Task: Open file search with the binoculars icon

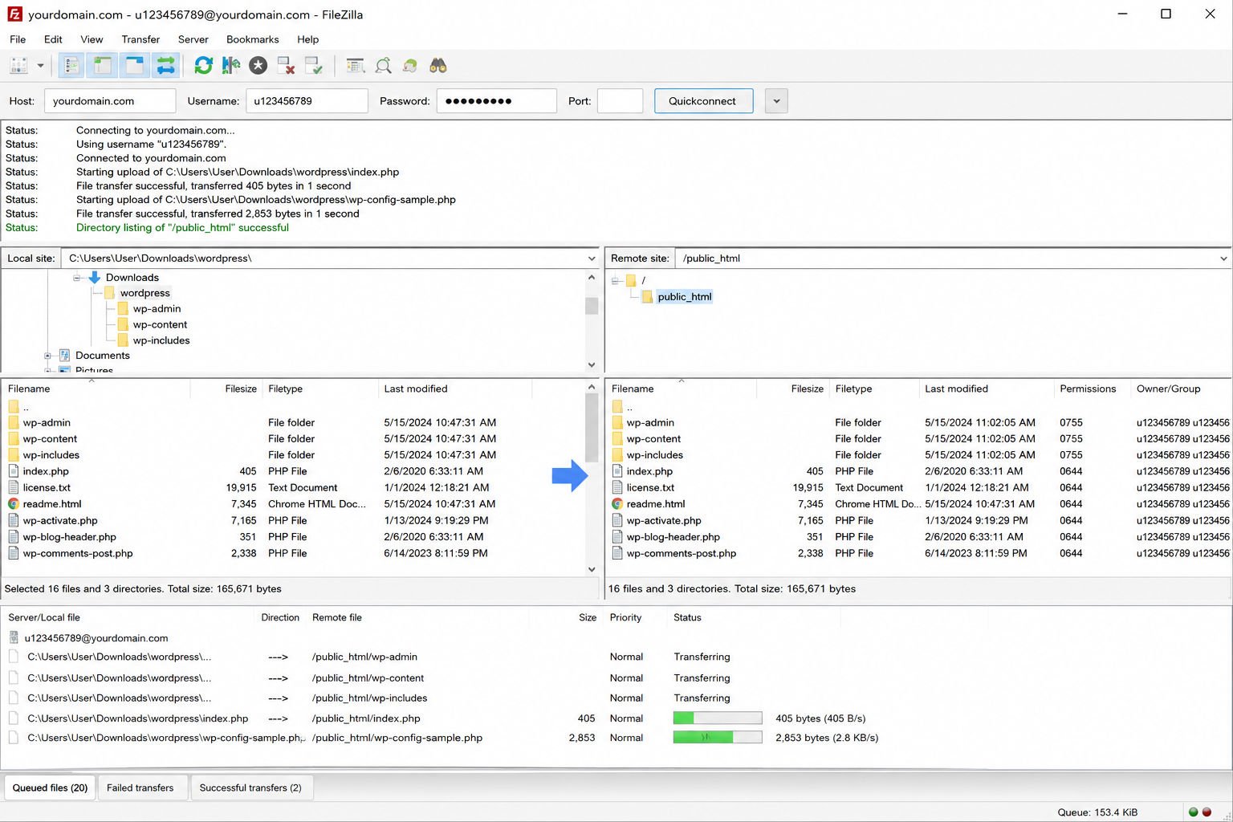Action: [x=437, y=66]
